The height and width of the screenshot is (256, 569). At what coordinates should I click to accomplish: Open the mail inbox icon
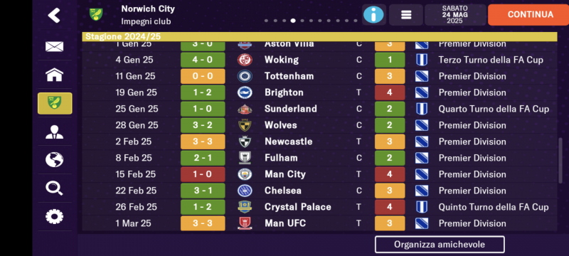55,46
